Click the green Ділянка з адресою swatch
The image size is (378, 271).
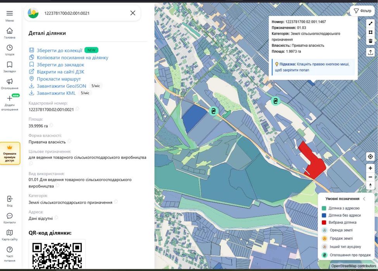tap(324, 208)
